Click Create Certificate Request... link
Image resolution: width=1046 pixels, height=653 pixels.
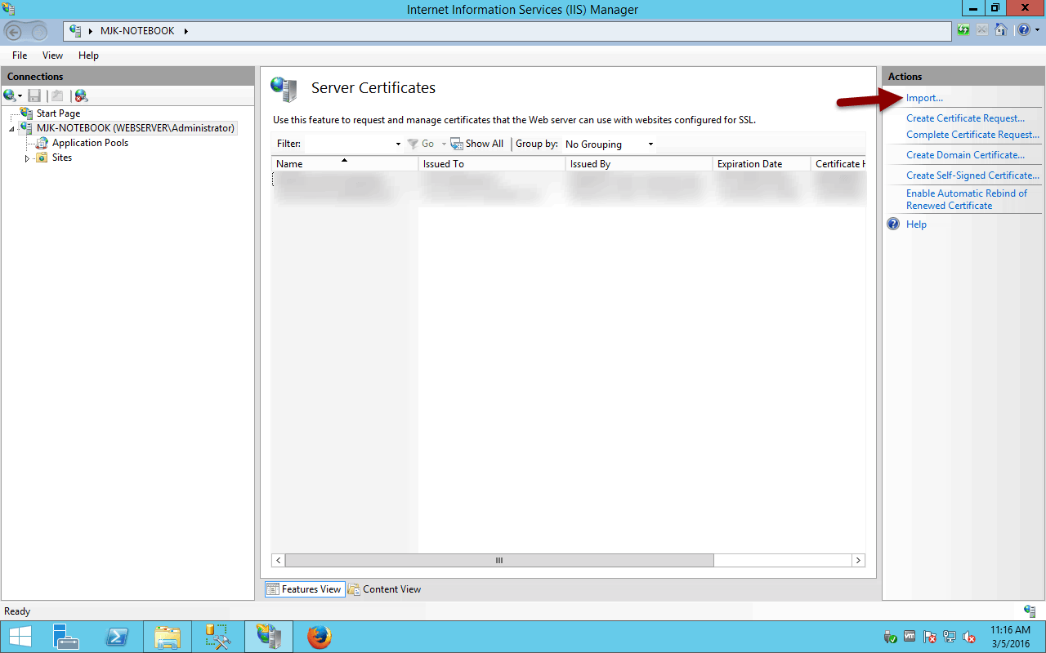click(x=965, y=118)
